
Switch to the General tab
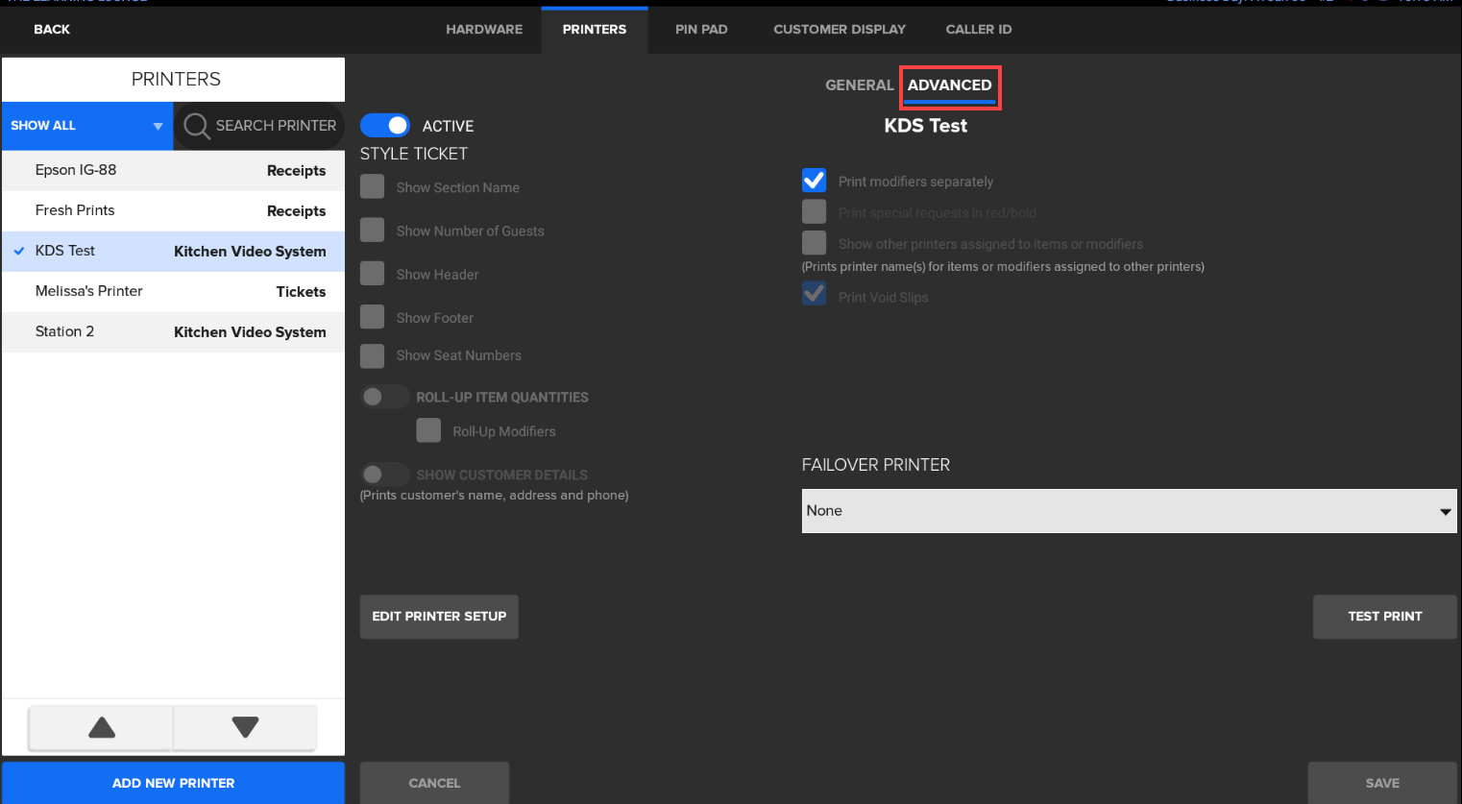click(x=859, y=85)
